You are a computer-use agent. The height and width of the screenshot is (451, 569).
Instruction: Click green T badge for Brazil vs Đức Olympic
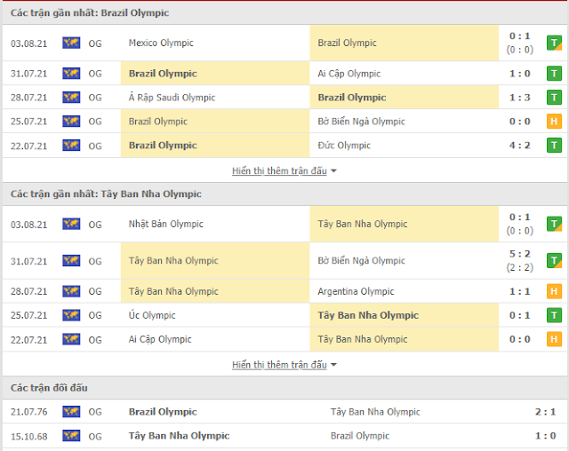click(x=554, y=146)
